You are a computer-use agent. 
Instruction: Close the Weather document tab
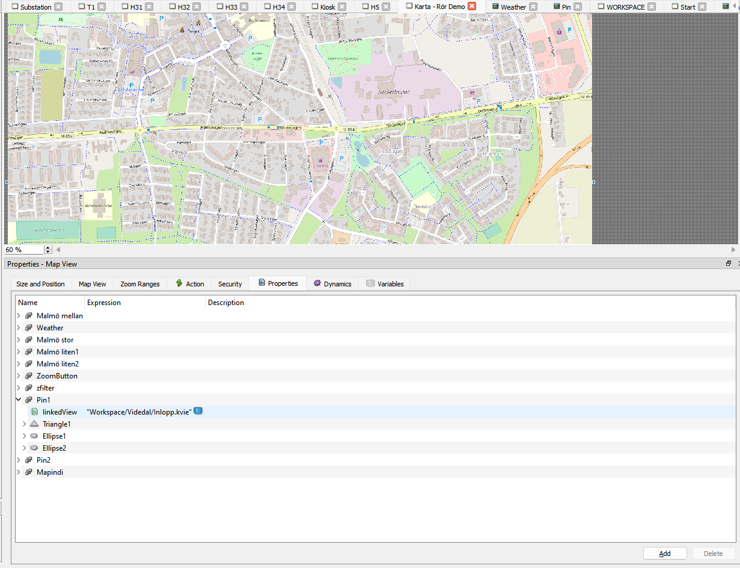(x=533, y=7)
